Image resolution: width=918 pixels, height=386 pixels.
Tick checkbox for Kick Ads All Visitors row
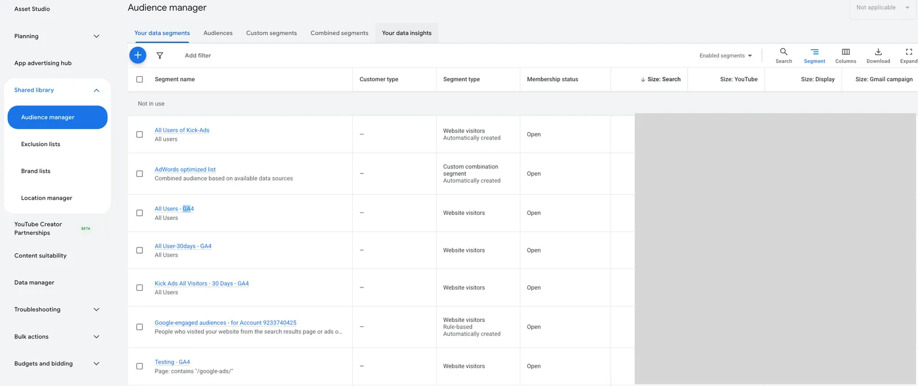[x=139, y=287]
